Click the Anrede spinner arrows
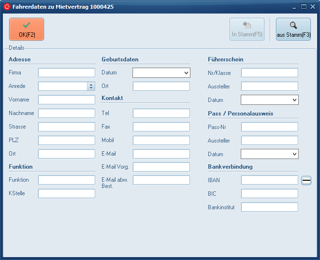This screenshot has width=320, height=260. tap(91, 86)
